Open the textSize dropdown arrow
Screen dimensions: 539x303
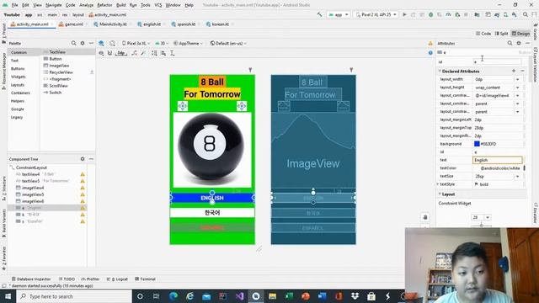[517, 176]
